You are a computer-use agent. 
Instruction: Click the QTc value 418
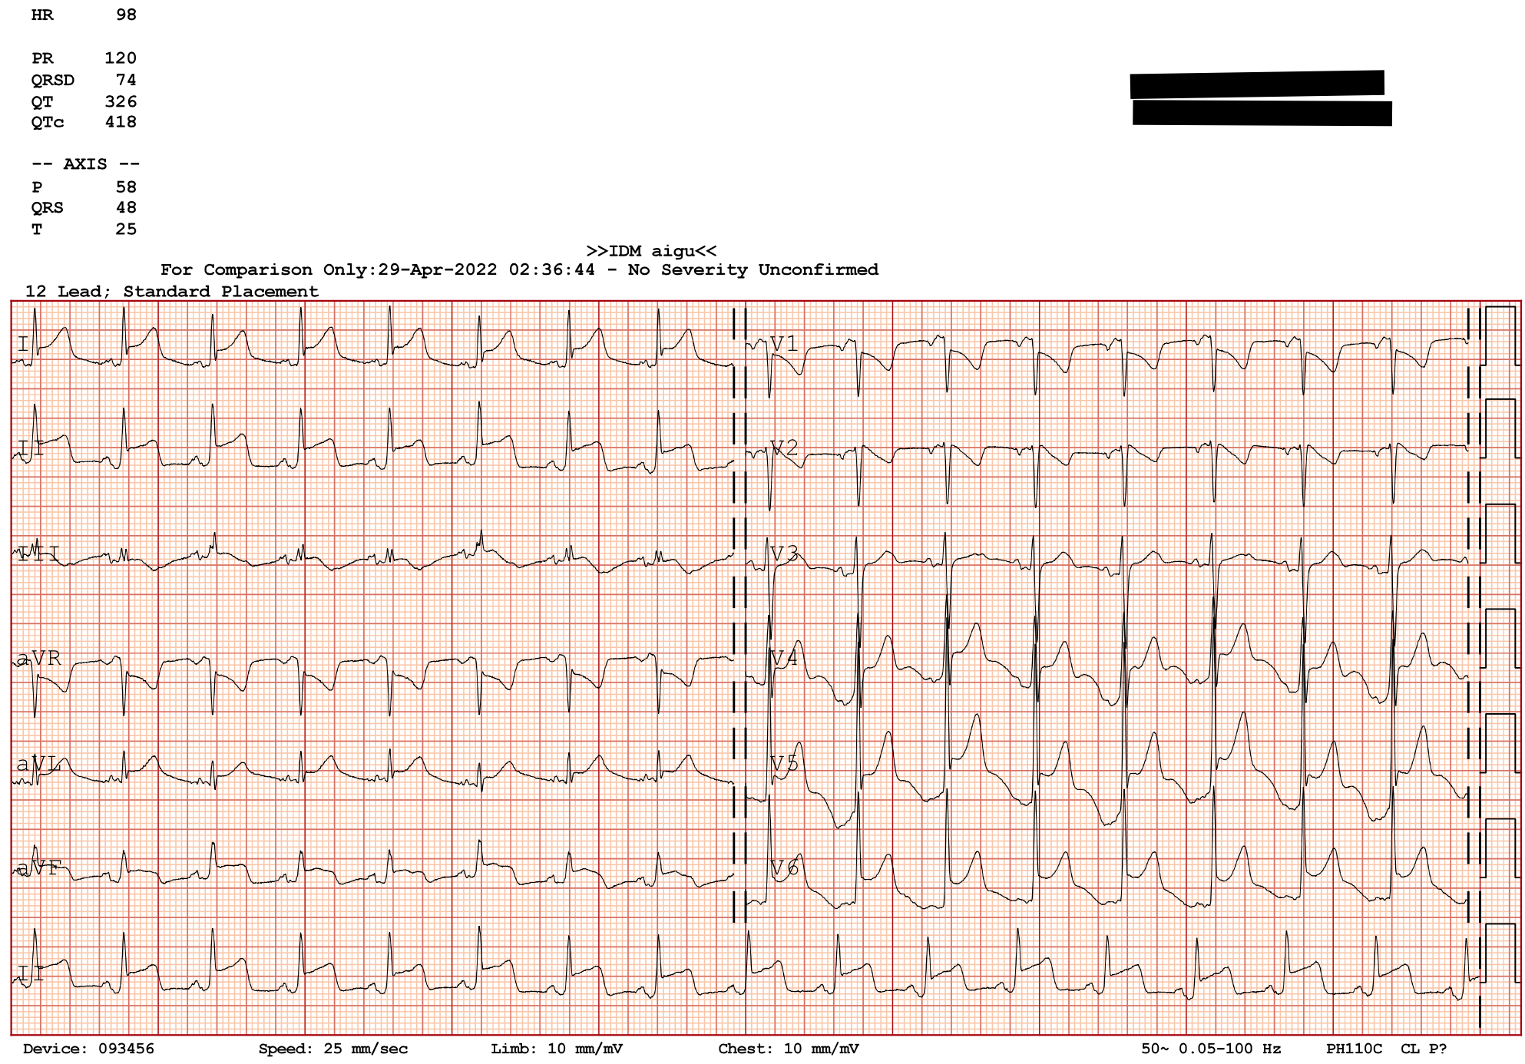click(x=121, y=122)
